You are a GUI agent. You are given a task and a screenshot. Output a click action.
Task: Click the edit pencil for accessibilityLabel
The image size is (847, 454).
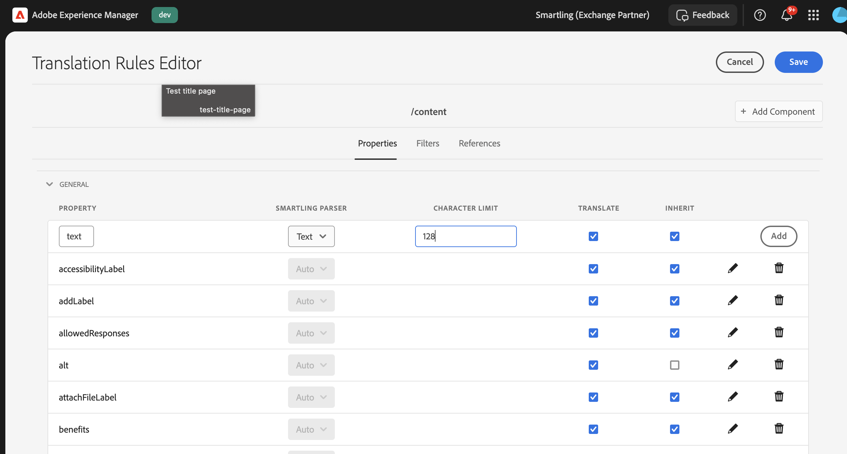point(733,268)
